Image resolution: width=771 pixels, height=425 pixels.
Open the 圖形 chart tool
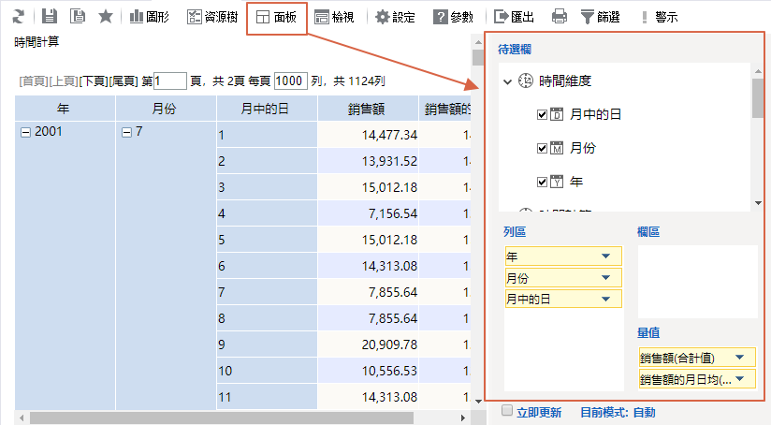coord(149,17)
